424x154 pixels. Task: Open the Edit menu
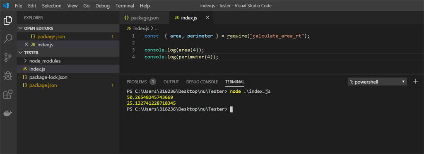32,6
